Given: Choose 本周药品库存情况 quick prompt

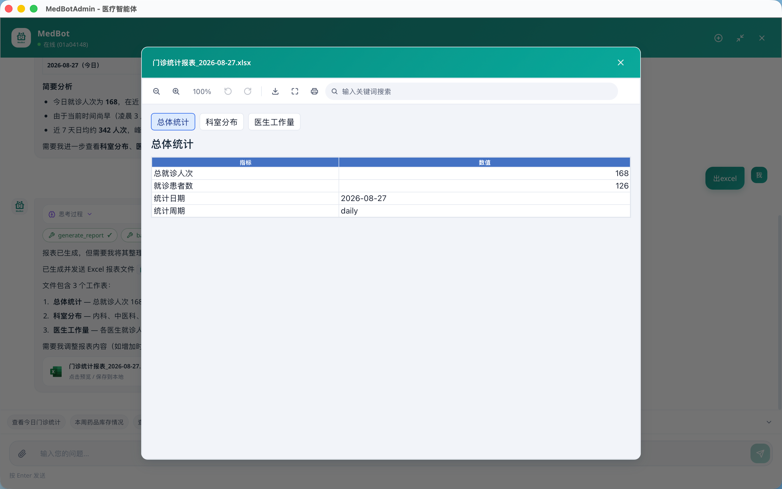Looking at the screenshot, I should pyautogui.click(x=99, y=422).
